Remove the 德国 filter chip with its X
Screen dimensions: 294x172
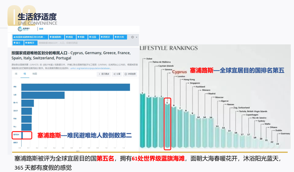point(74,37)
